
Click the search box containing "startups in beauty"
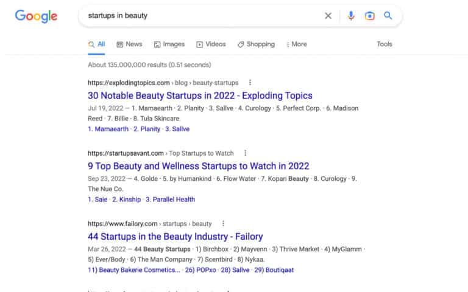(x=201, y=16)
